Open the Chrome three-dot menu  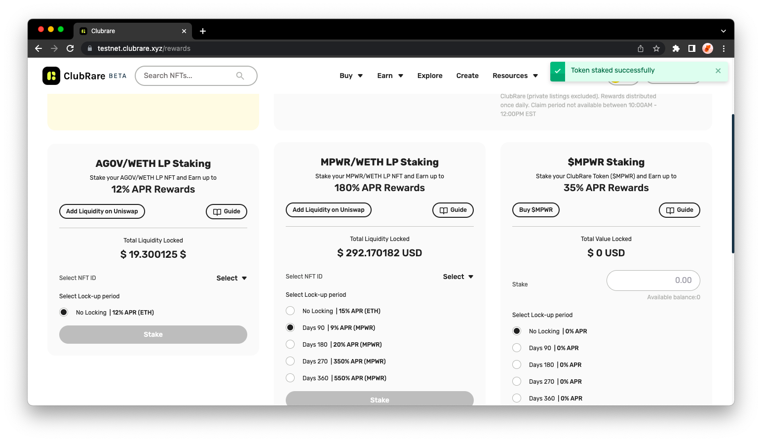pos(724,48)
